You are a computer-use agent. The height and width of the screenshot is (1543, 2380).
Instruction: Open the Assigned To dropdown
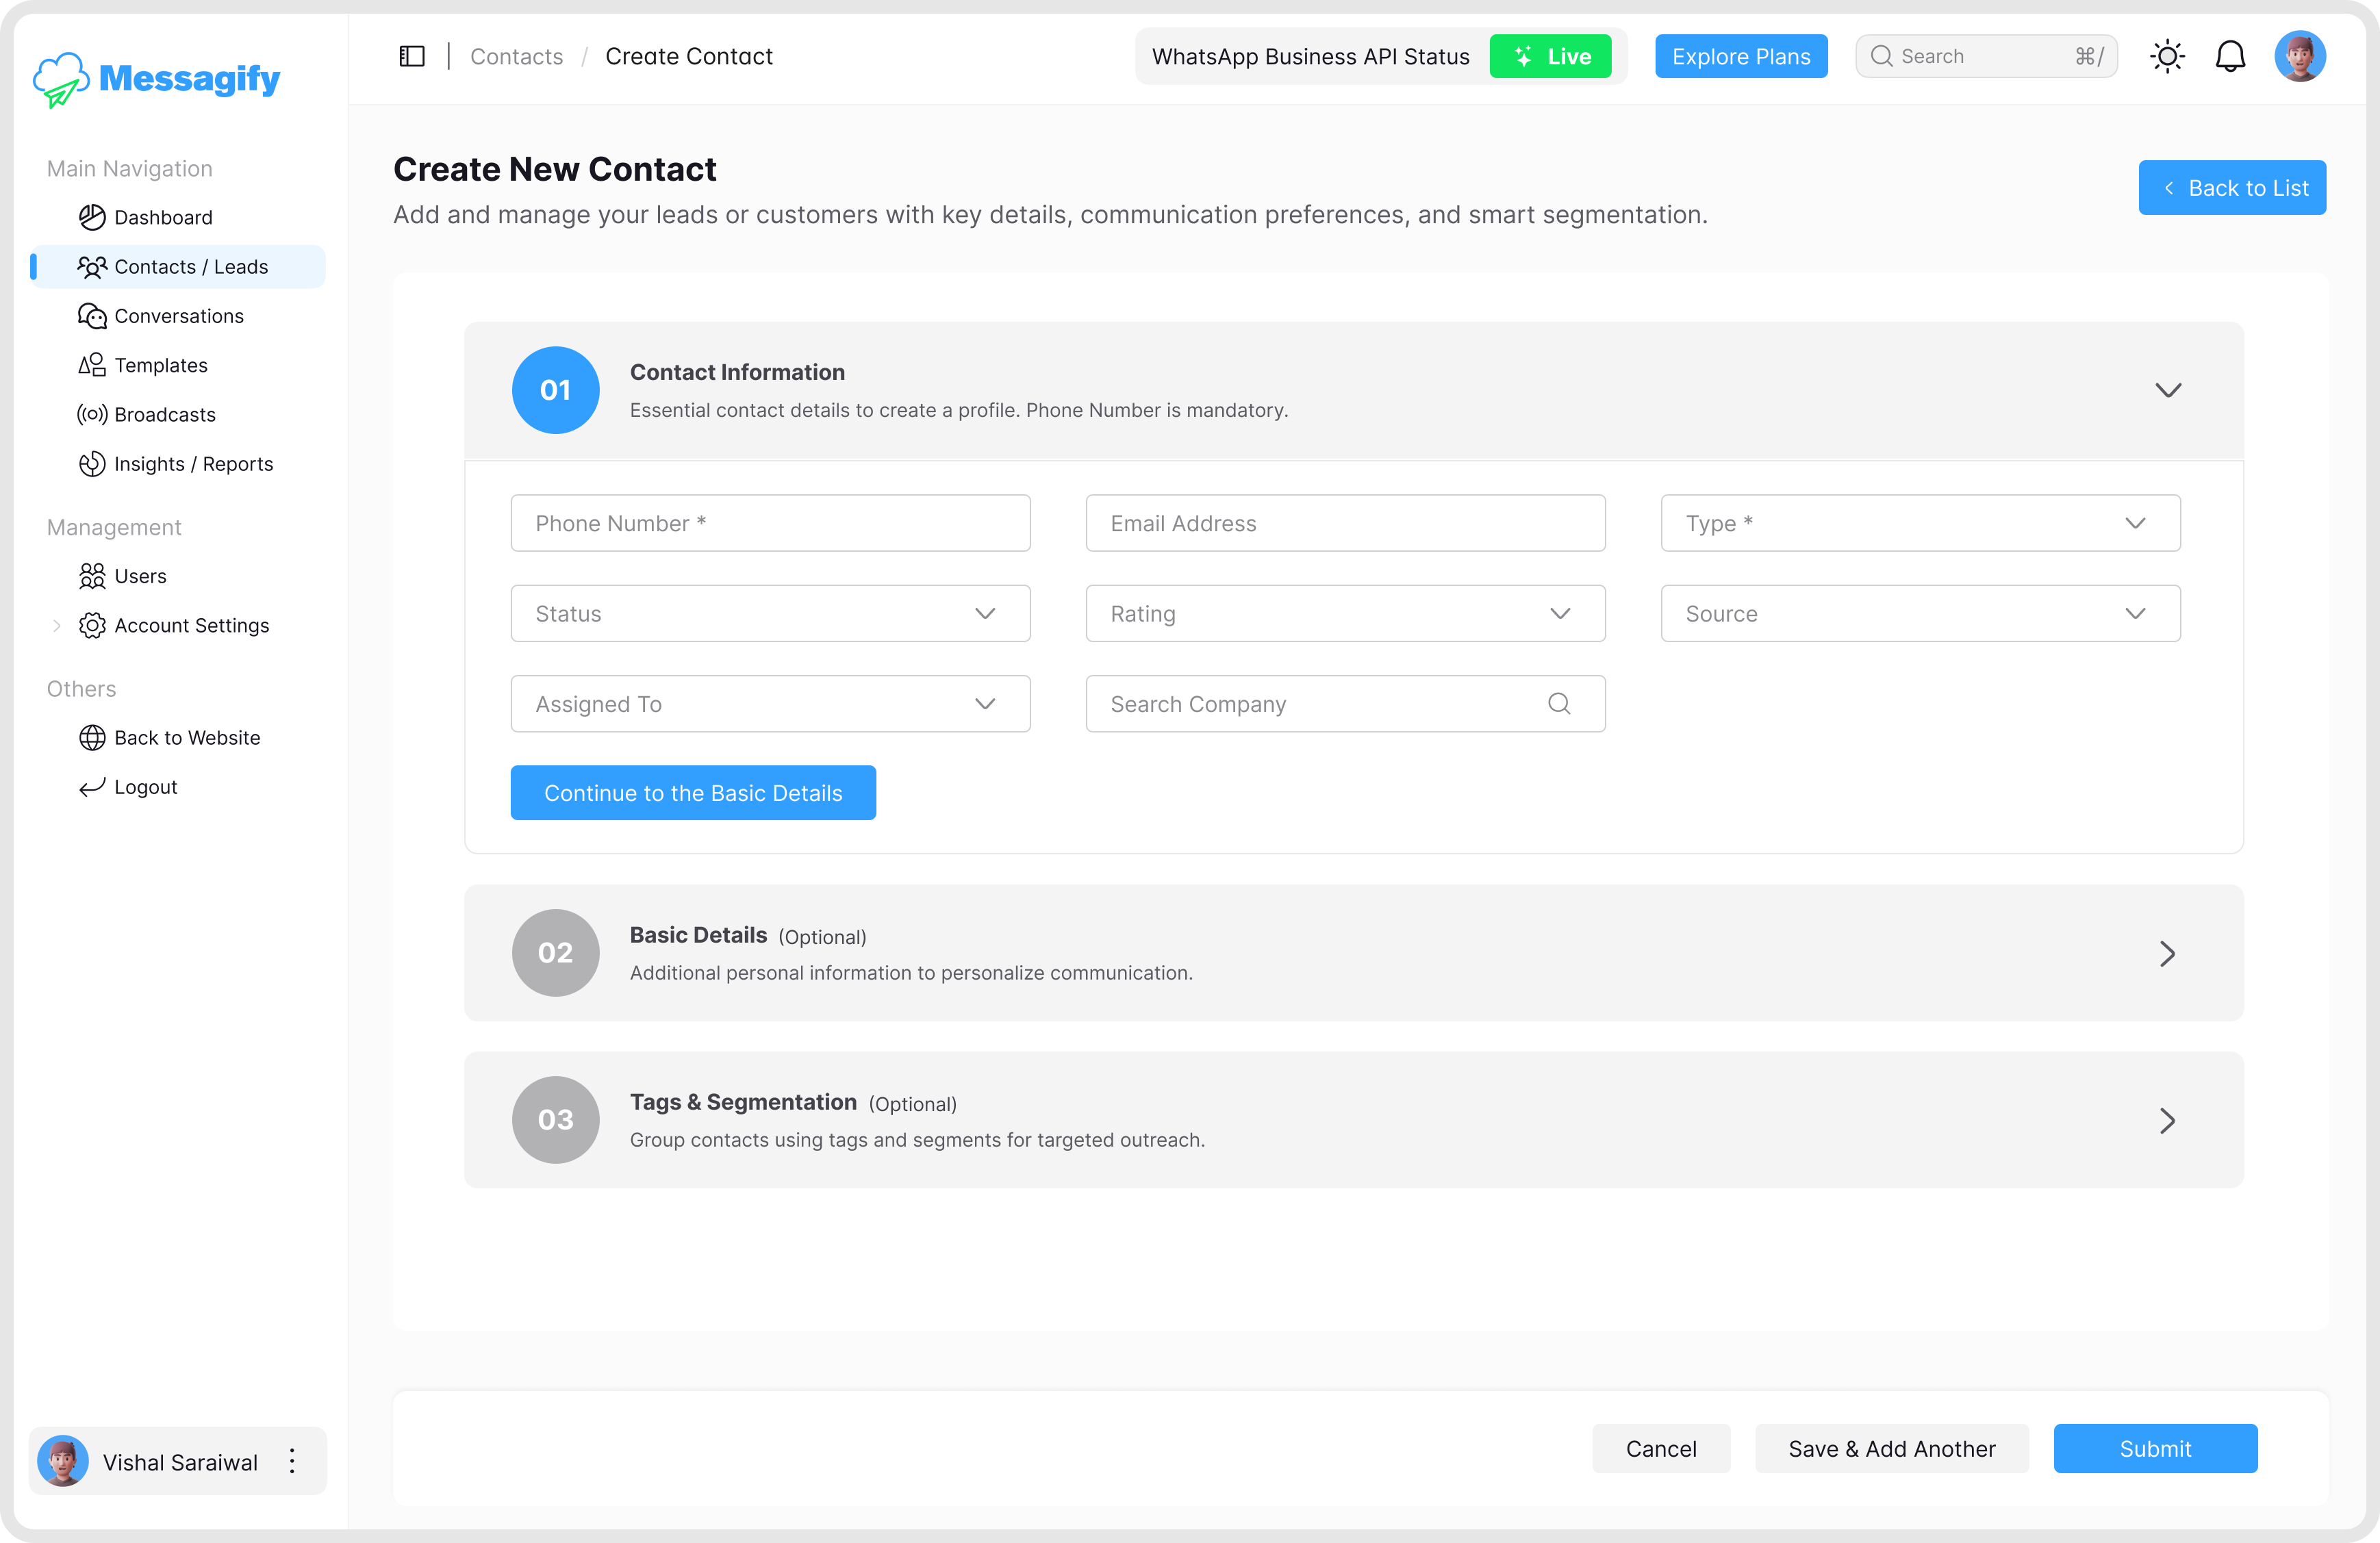[x=769, y=704]
